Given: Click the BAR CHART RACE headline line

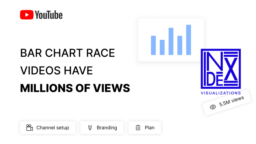Looking at the screenshot, I should 68,53.
